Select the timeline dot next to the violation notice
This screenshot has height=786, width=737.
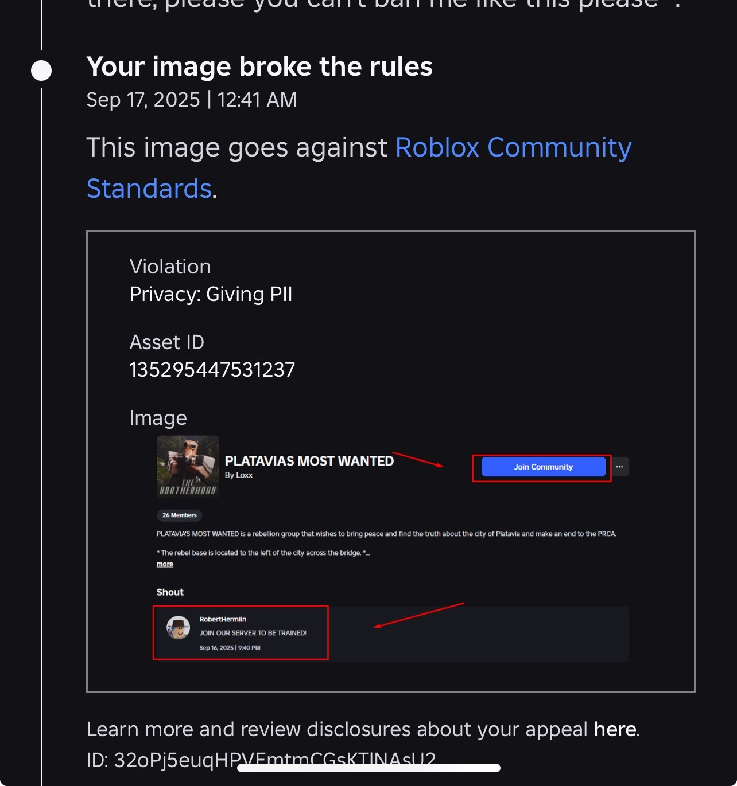coord(40,70)
